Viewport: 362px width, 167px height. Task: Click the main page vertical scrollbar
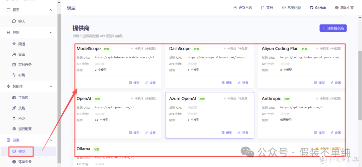point(360,86)
